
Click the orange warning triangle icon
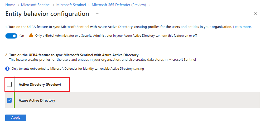[x=31, y=35]
